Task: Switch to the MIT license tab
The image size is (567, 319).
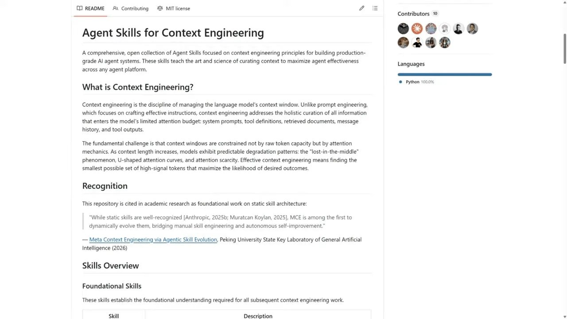Action: [x=178, y=8]
